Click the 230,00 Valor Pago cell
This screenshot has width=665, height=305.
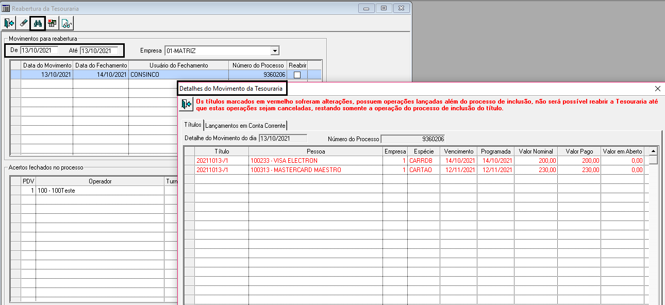579,170
